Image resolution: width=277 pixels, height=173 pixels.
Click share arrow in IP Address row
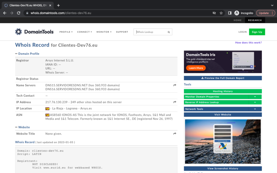175,102
